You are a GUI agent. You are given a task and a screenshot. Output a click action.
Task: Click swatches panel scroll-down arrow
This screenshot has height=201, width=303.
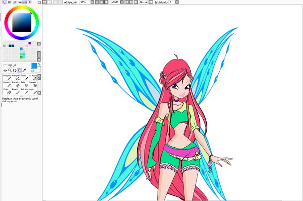click(x=39, y=60)
